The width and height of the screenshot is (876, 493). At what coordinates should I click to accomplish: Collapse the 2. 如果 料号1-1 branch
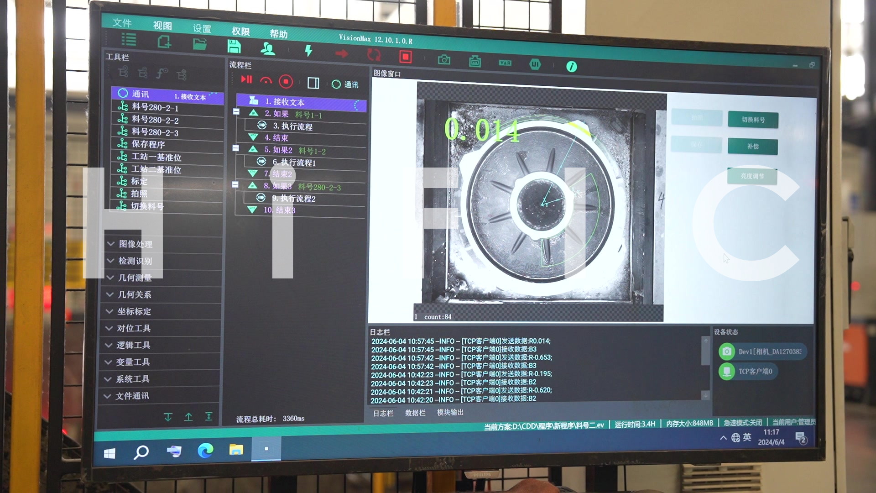point(236,111)
